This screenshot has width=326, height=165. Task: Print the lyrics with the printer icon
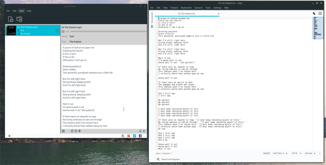123,136
